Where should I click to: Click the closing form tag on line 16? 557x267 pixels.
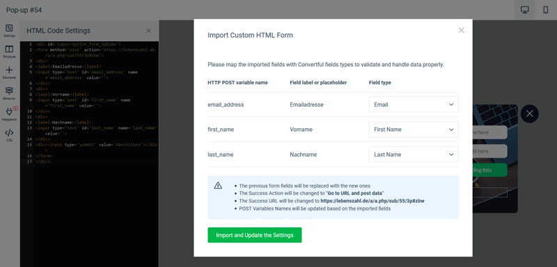pos(44,155)
